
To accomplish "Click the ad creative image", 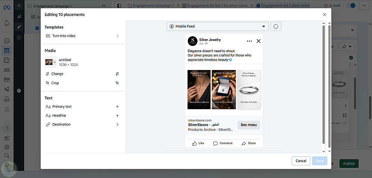I will (224, 90).
